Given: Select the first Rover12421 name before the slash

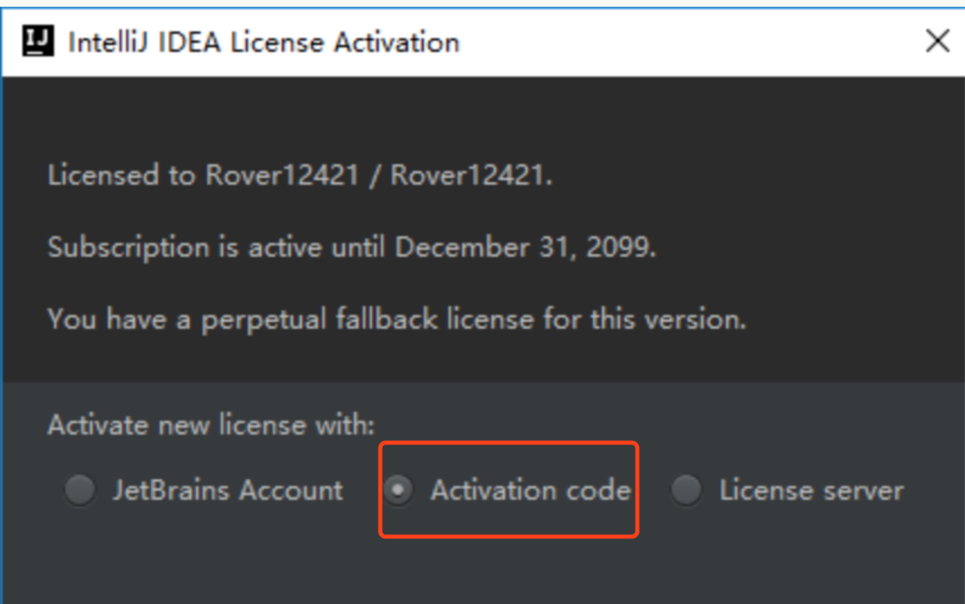Looking at the screenshot, I should click(282, 175).
